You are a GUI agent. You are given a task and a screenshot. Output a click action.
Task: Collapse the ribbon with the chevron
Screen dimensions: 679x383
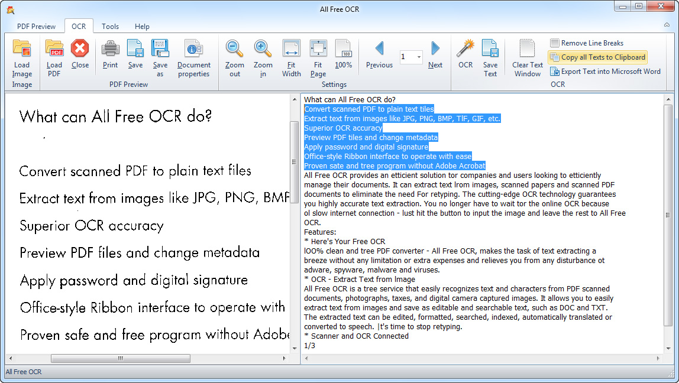[x=667, y=25]
